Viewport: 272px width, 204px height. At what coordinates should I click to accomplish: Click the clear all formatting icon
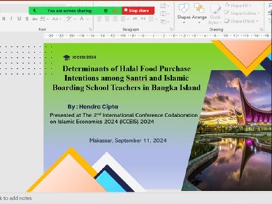(69, 19)
